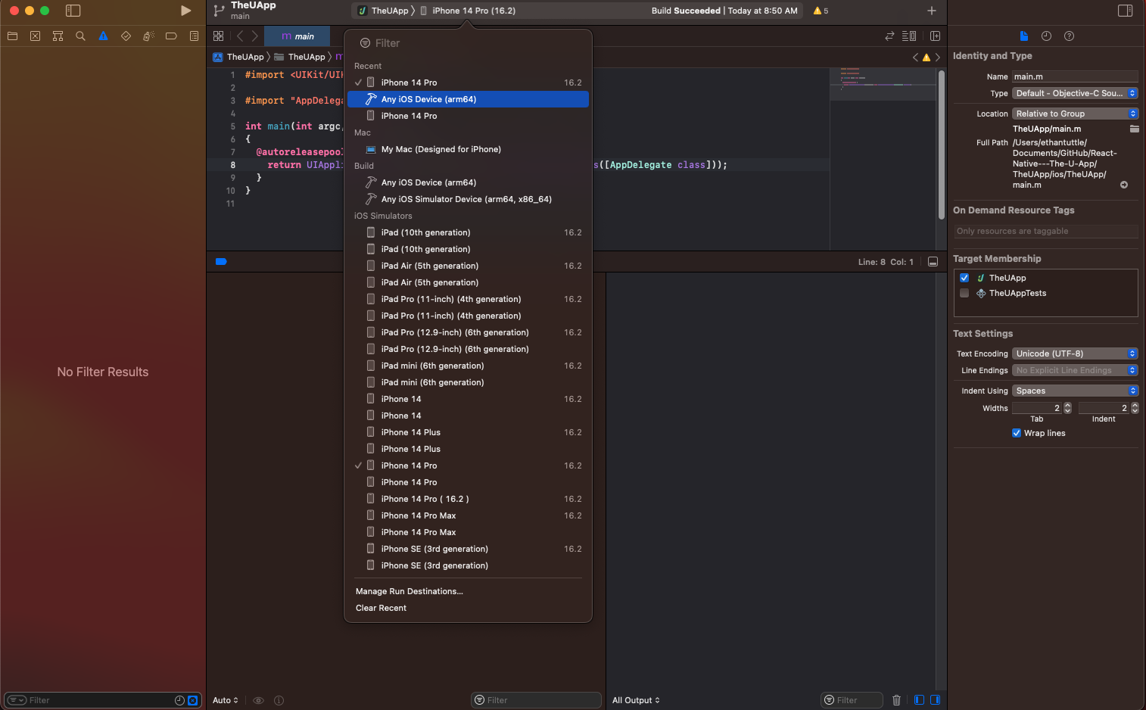Disable the Wrap lines checkbox

coord(1017,433)
